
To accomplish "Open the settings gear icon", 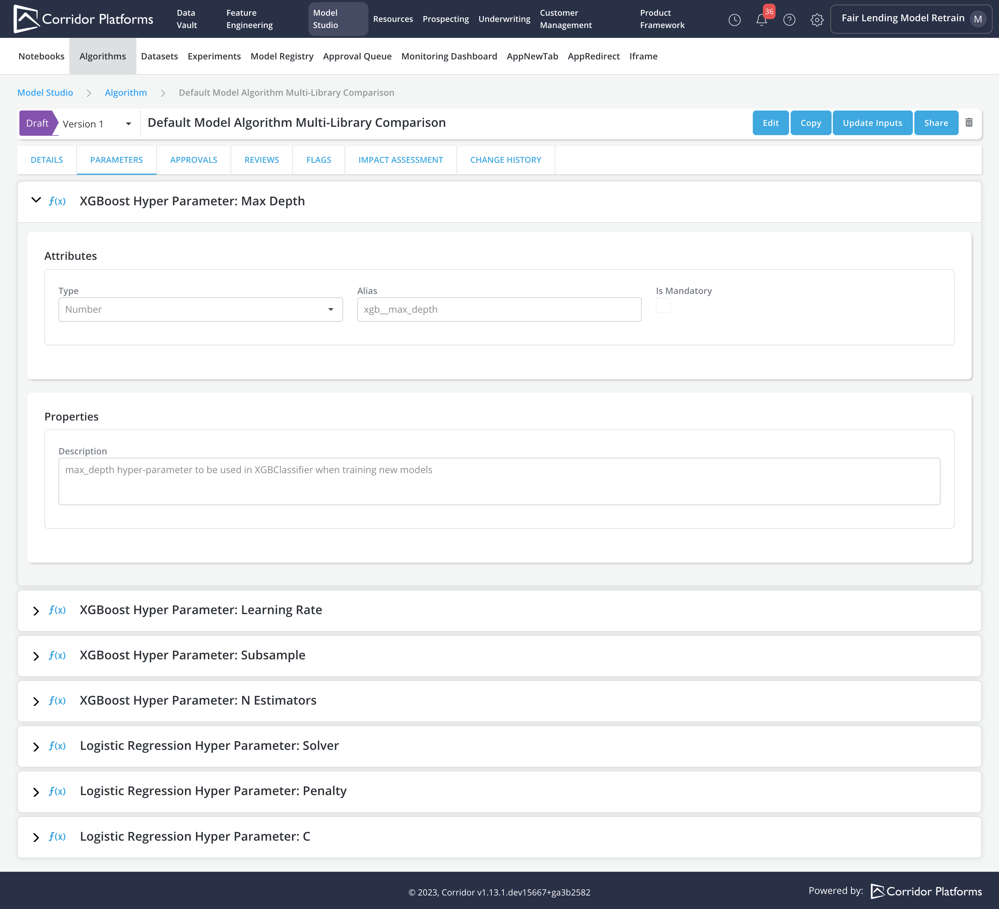I will pyautogui.click(x=816, y=20).
